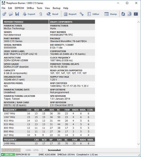Open a file with the folder icon
This screenshot has width=141, height=157.
tap(11, 14)
